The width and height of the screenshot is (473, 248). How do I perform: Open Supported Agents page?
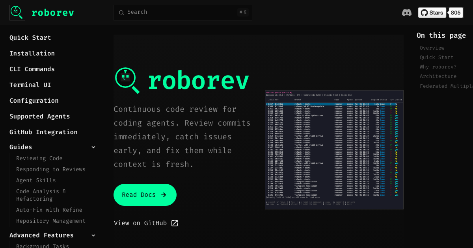(x=40, y=117)
